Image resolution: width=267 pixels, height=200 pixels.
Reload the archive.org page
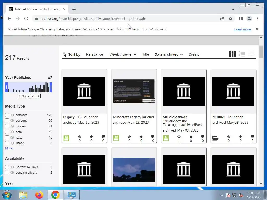tap(26, 18)
